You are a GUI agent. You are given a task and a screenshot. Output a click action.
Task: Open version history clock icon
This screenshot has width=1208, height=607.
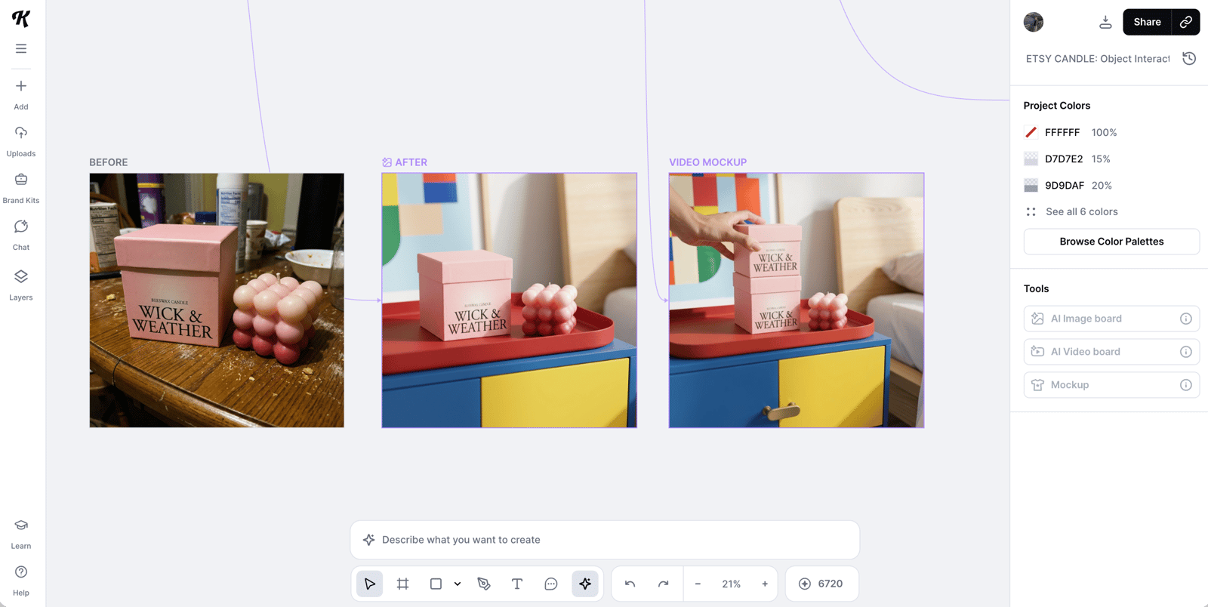click(1189, 59)
